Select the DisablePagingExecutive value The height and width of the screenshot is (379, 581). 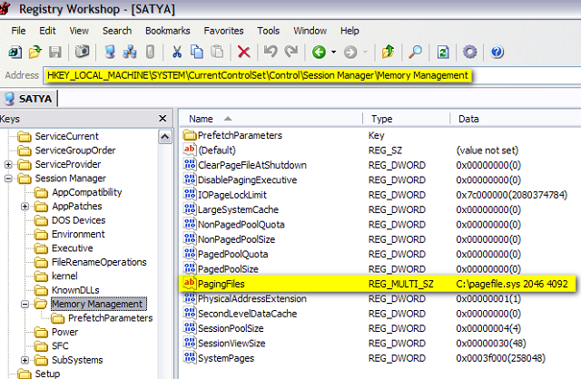click(x=247, y=180)
